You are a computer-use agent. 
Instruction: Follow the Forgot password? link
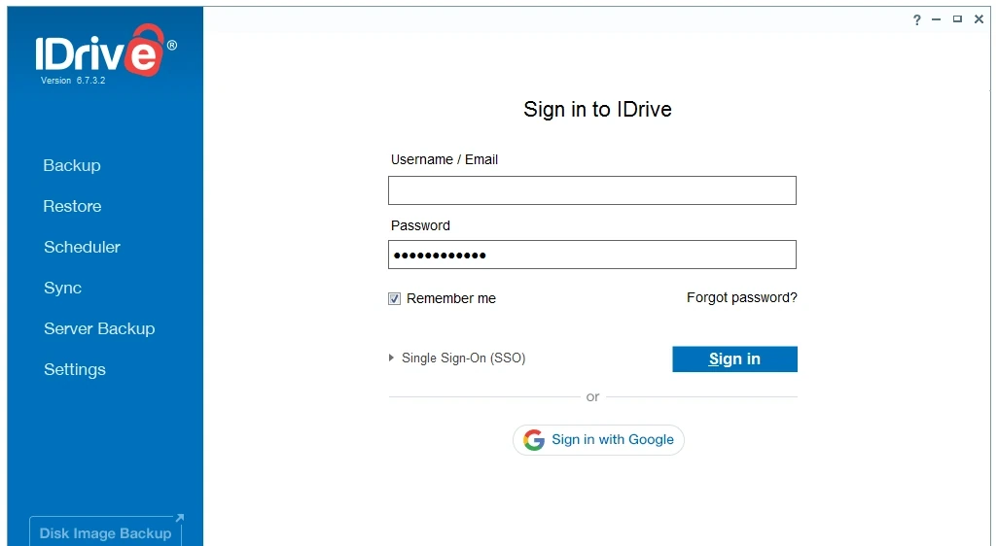741,297
